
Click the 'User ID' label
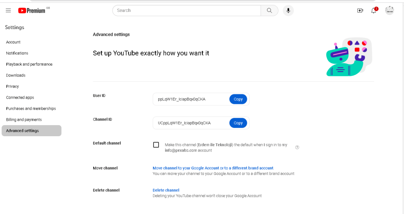pos(99,96)
